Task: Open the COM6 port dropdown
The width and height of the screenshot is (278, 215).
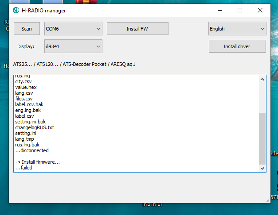Action: point(73,29)
